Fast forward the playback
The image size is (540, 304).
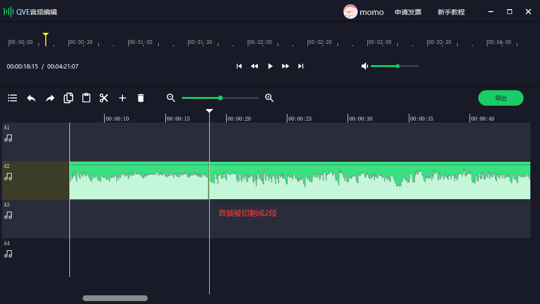click(x=285, y=66)
